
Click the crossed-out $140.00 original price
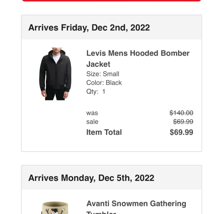pos(181,113)
